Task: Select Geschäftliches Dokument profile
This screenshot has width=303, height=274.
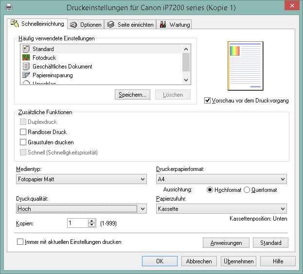Action: tap(101, 67)
